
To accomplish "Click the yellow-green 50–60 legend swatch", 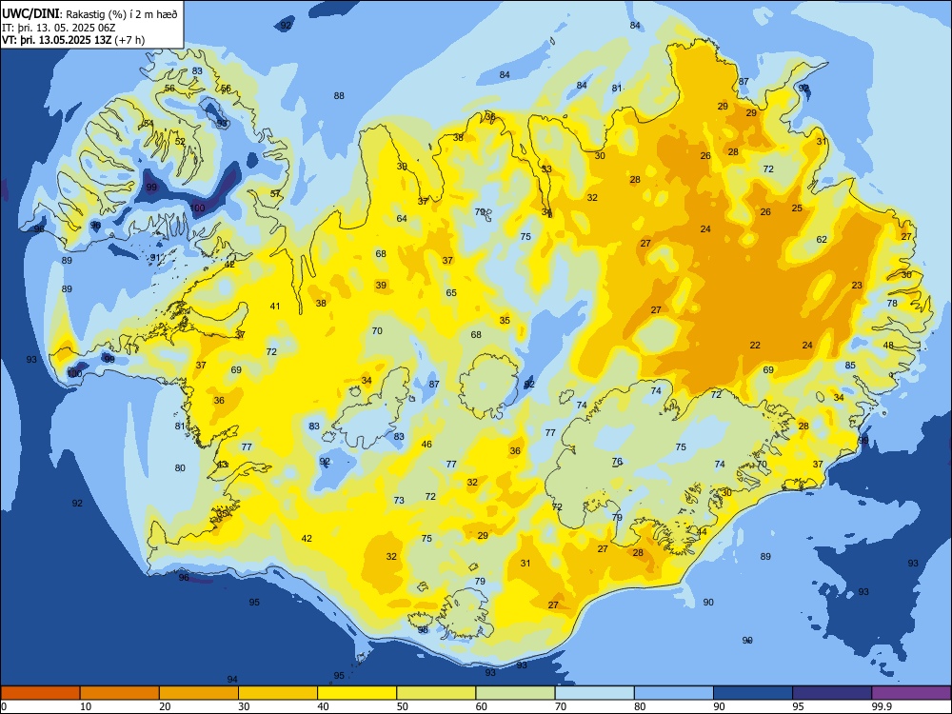I will [436, 693].
